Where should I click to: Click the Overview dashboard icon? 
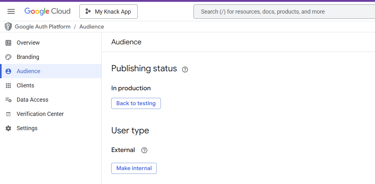(x=8, y=43)
